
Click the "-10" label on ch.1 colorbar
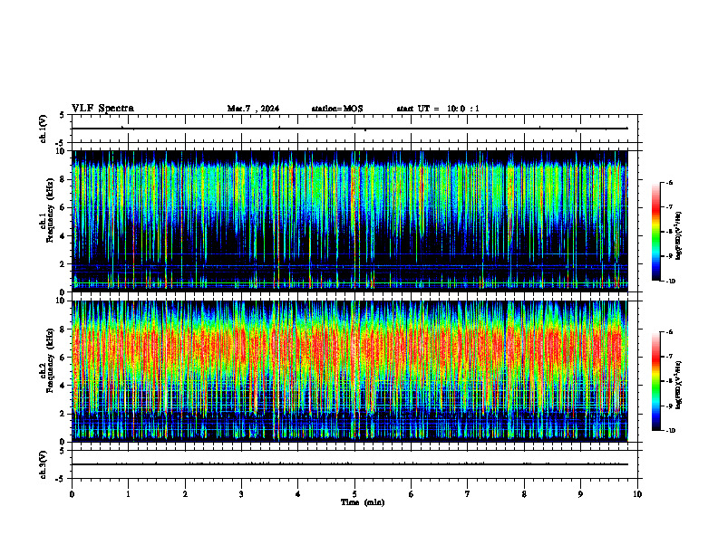(x=670, y=282)
